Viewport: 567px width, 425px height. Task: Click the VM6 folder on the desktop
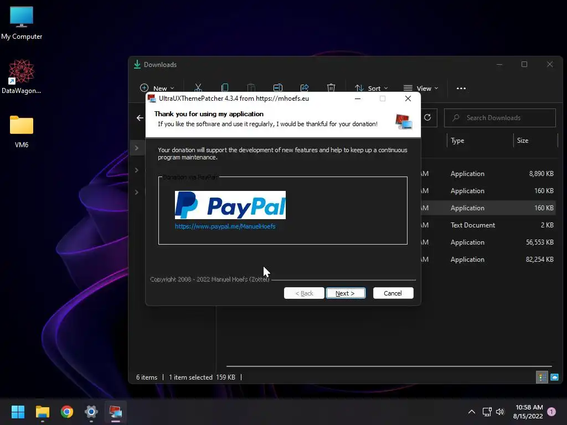point(22,132)
